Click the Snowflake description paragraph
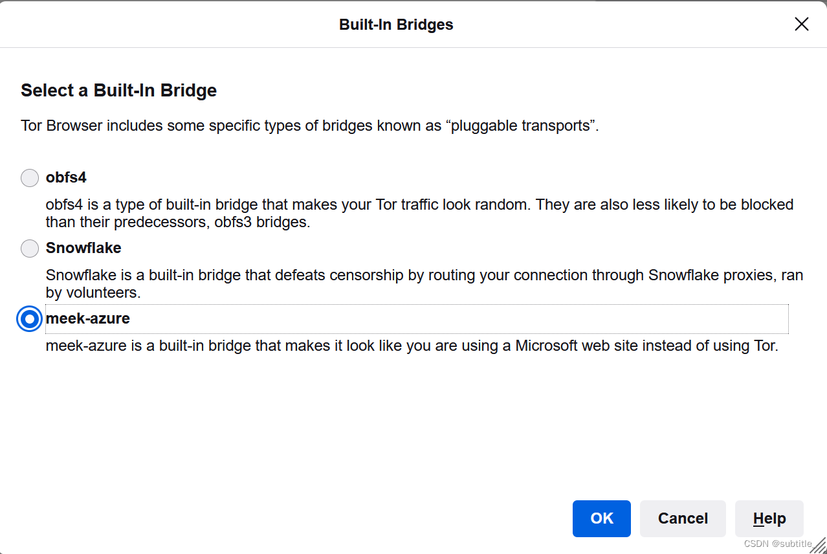This screenshot has width=827, height=554. click(x=424, y=284)
